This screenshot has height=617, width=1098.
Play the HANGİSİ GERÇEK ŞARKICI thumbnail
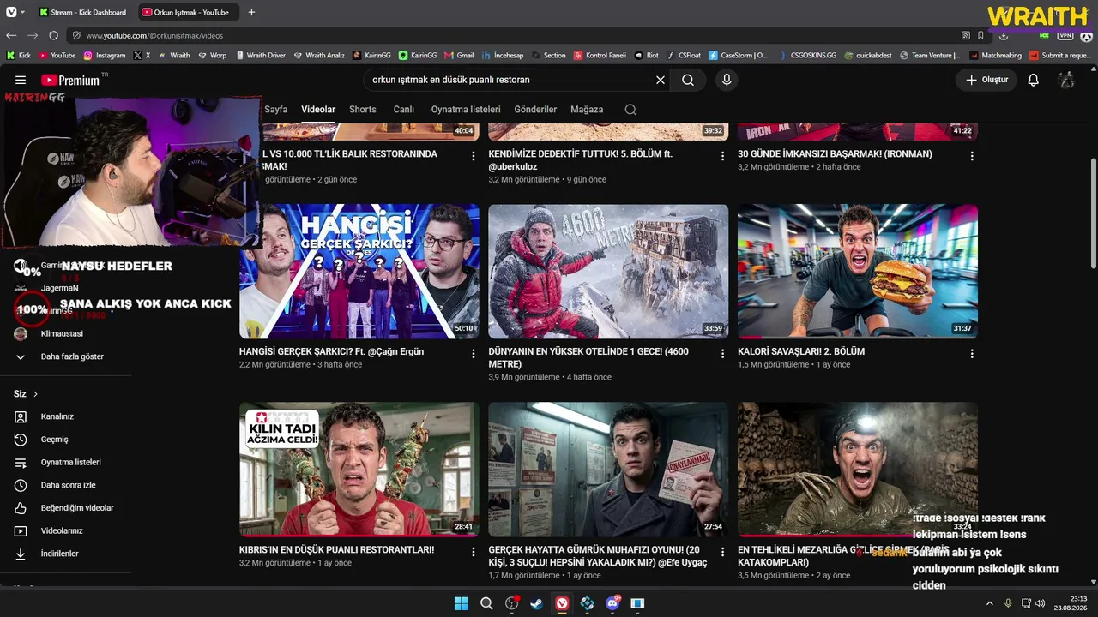click(359, 271)
